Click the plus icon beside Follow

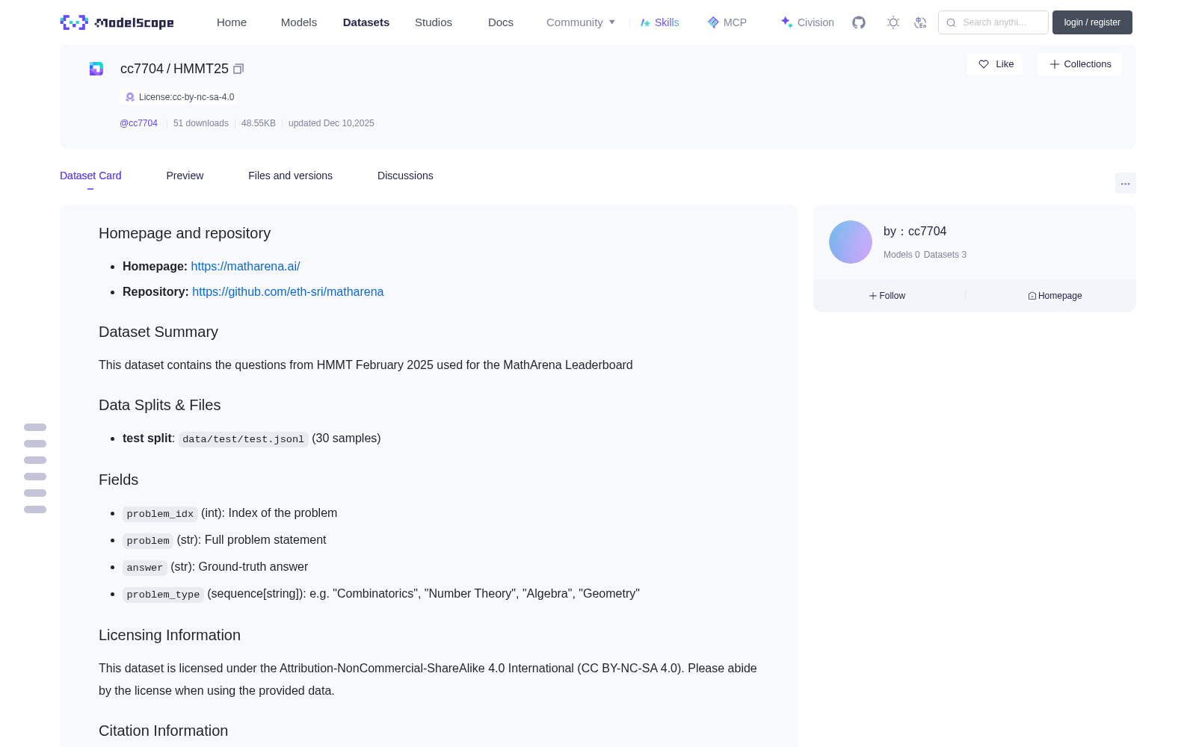pyautogui.click(x=873, y=296)
